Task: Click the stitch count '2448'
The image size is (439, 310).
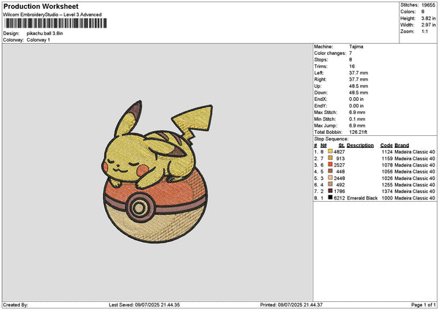Action: [339, 178]
